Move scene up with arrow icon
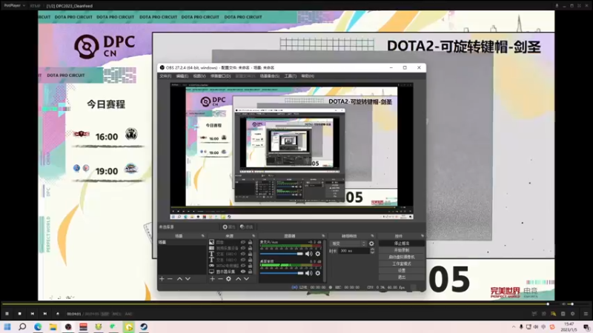593x333 pixels. tap(179, 279)
